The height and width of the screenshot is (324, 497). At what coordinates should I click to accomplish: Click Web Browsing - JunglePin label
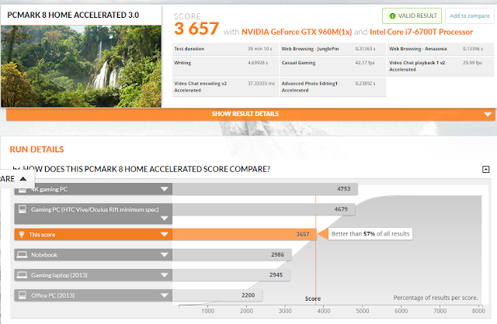click(x=310, y=49)
